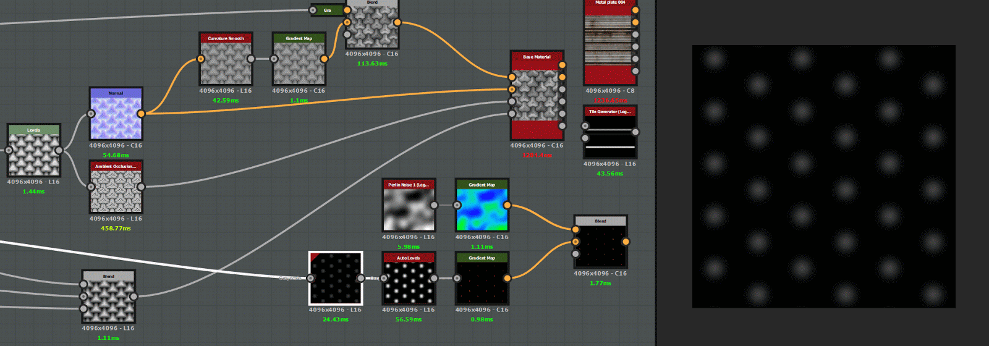Click the Curvature Smooth title bar
This screenshot has height=346, width=989.
click(226, 38)
